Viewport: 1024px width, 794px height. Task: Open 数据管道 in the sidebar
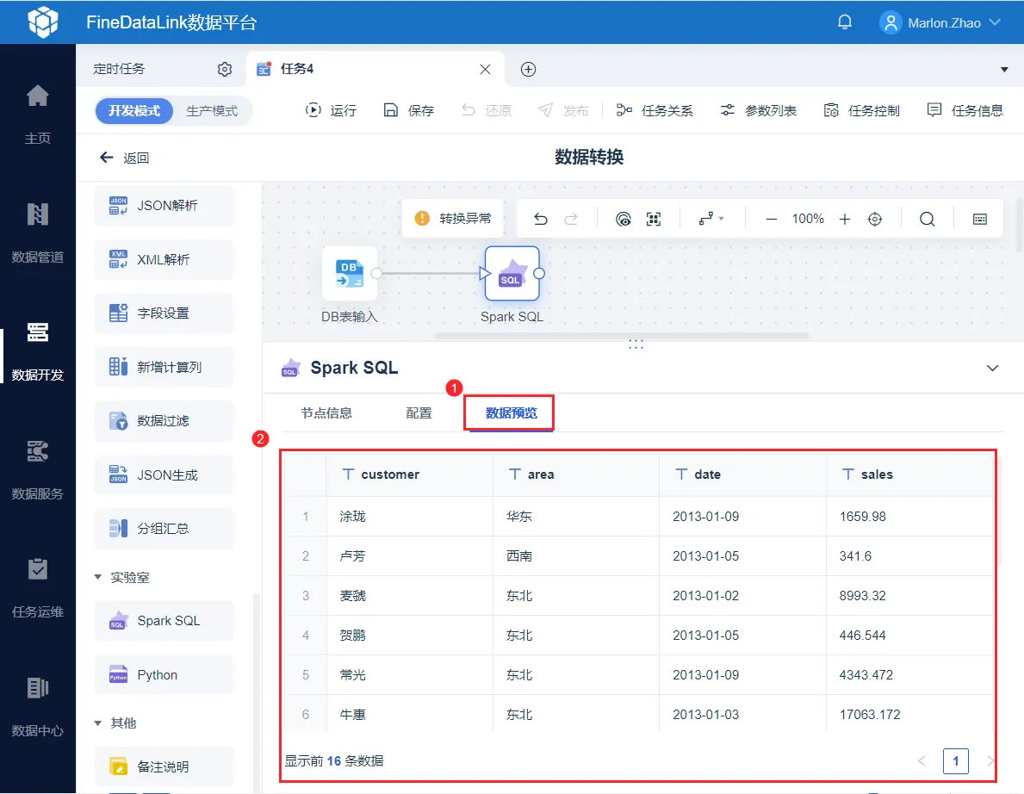coord(38,233)
